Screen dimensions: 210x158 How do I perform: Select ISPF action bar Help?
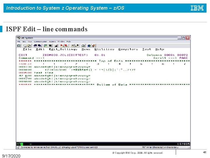[x=160, y=49]
